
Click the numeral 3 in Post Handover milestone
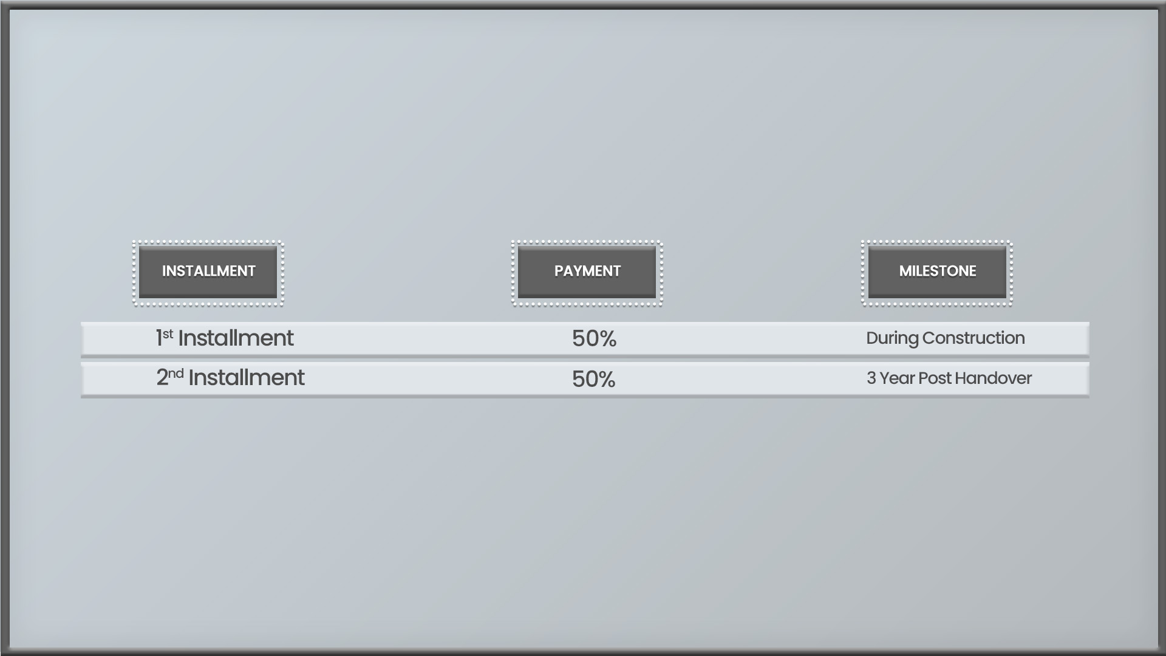coord(871,378)
